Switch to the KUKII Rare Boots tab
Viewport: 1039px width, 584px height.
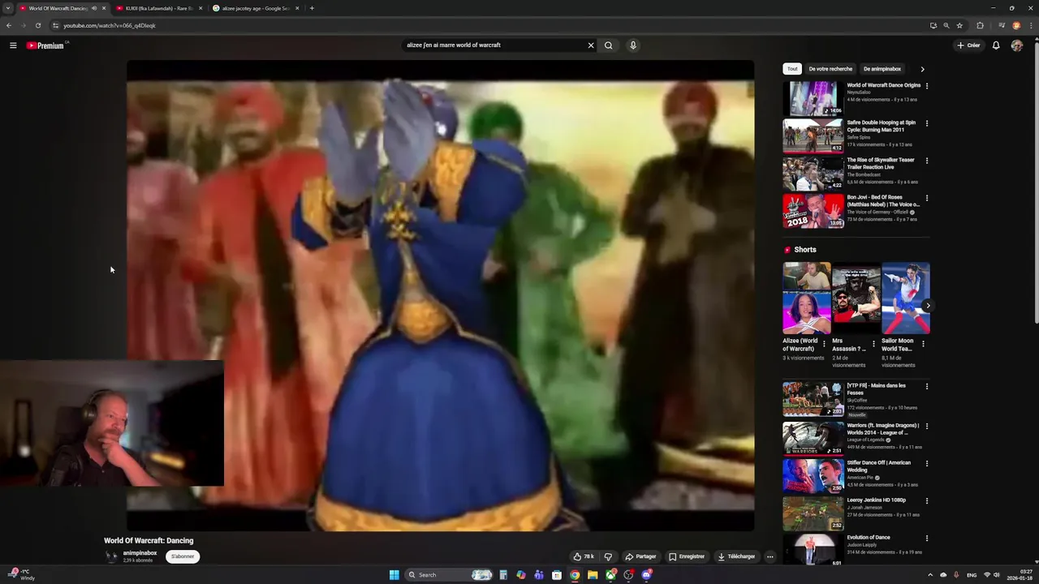pos(159,8)
